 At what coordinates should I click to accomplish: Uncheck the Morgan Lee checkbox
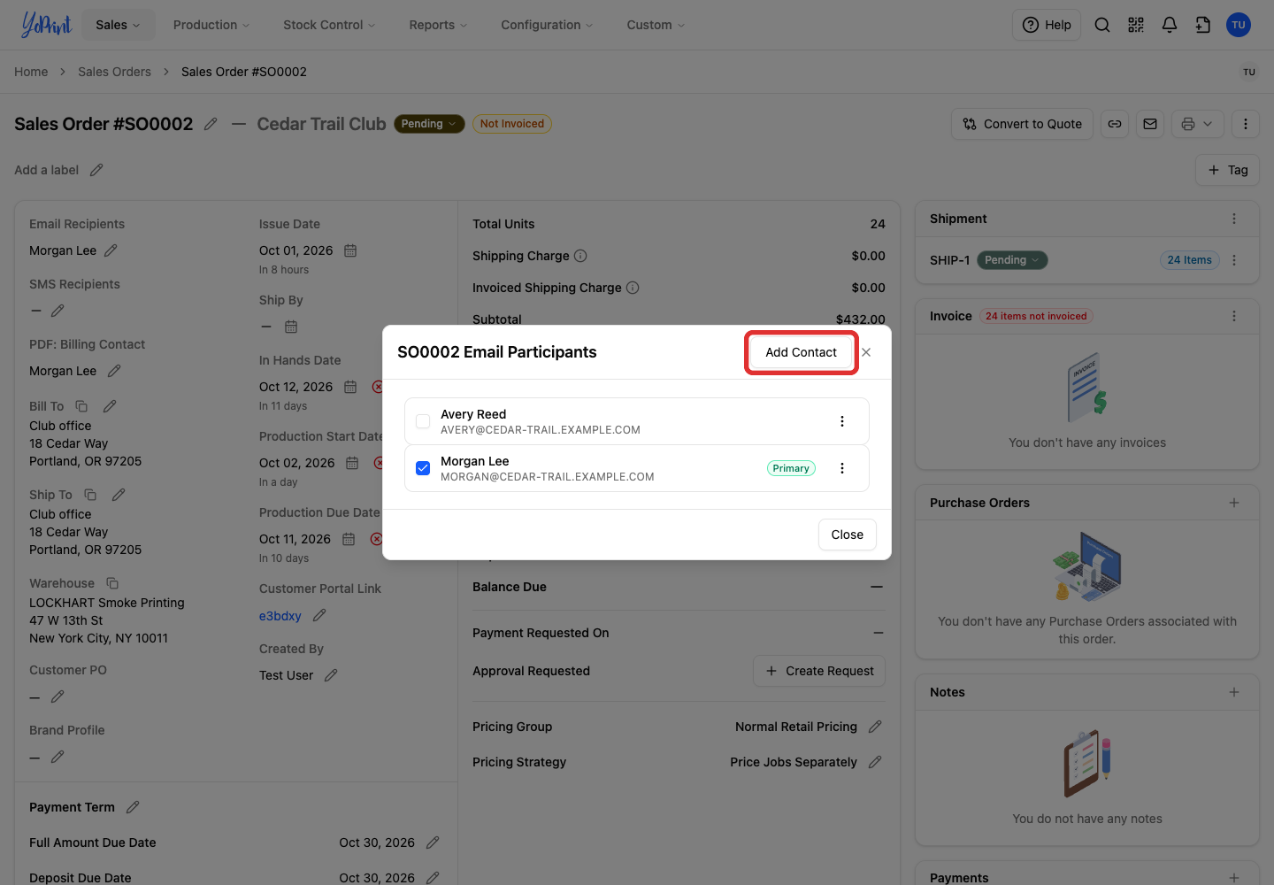coord(423,468)
